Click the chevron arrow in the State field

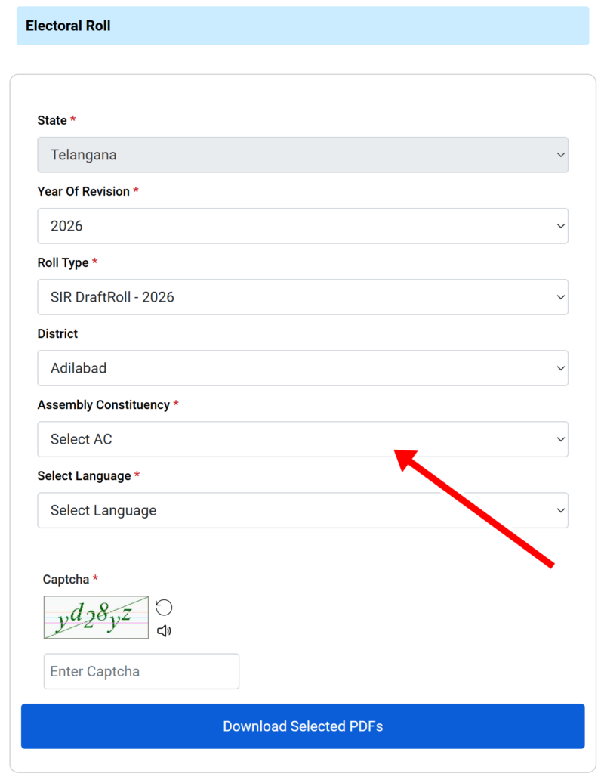[x=560, y=155]
